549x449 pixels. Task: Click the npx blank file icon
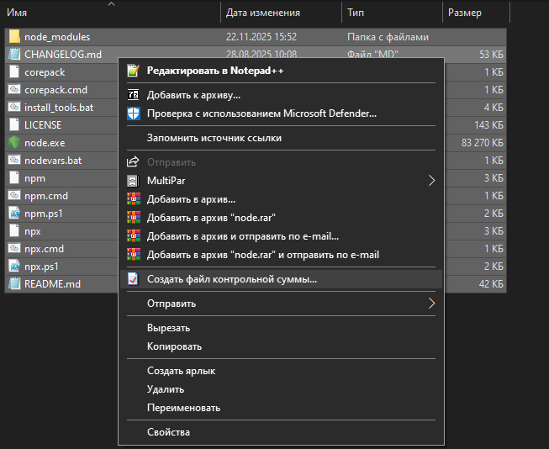point(14,230)
